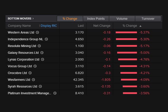
Task: Click the -0.26 net change value
Action: (x=107, y=39)
